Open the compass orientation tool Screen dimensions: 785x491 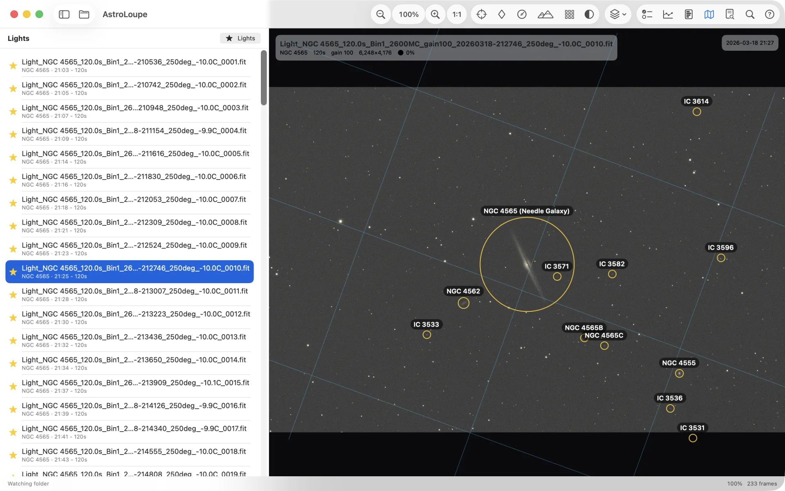(x=522, y=14)
